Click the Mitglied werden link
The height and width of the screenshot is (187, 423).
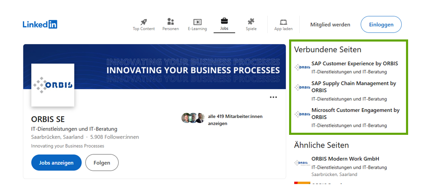[x=330, y=25]
